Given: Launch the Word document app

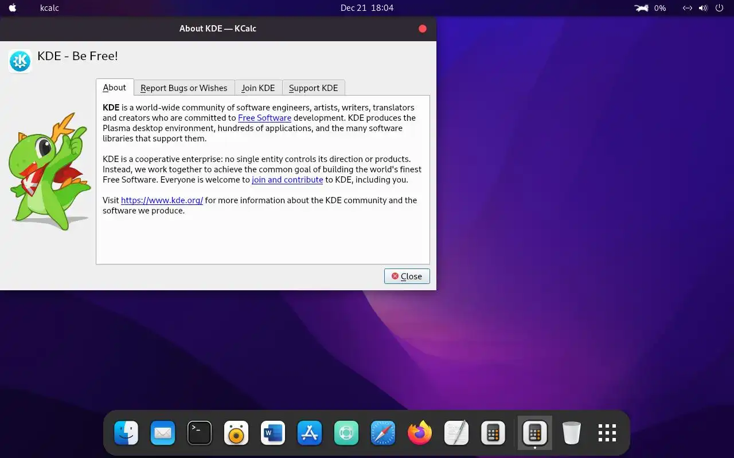Looking at the screenshot, I should 273,433.
